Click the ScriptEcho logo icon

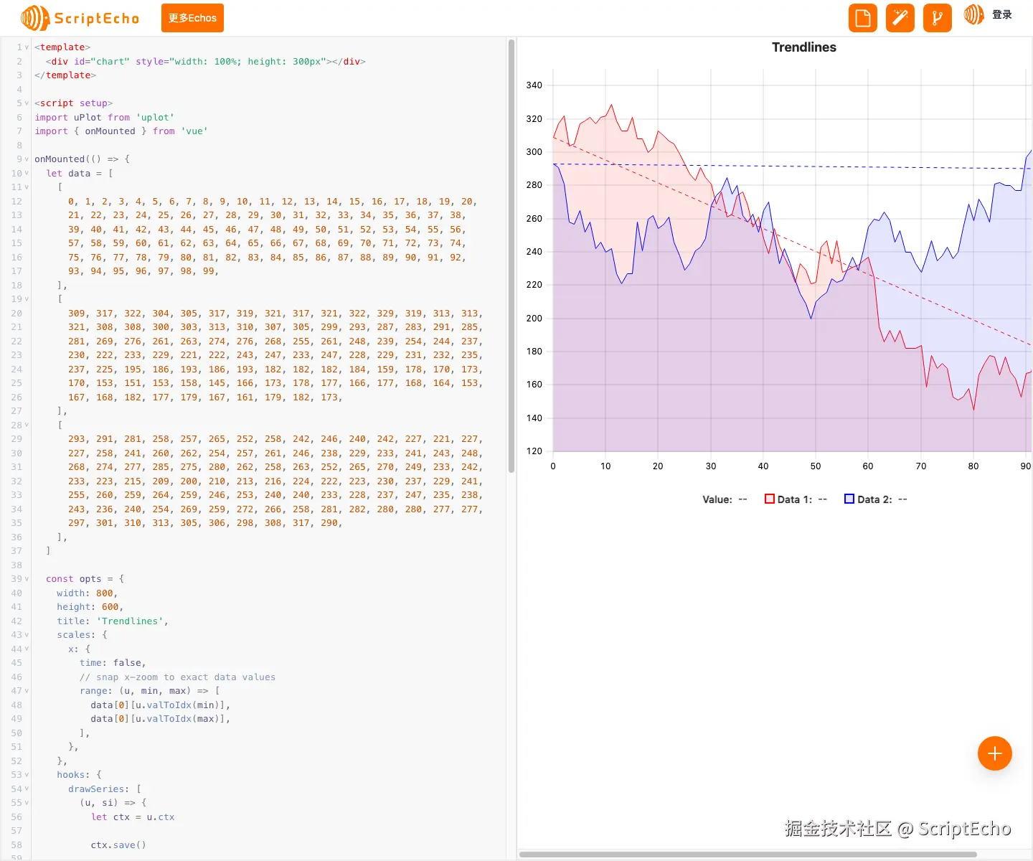(35, 18)
